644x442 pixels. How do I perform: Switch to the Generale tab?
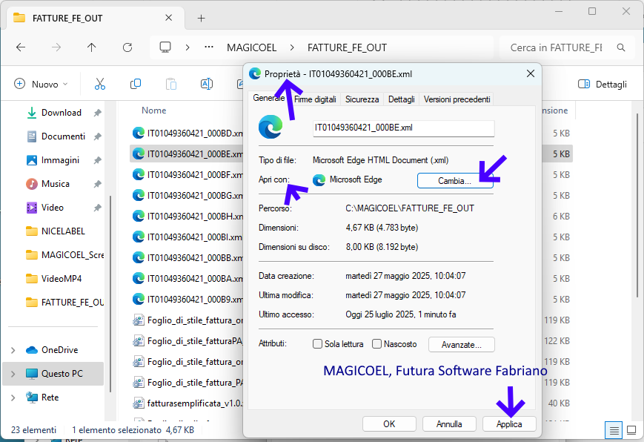pos(268,98)
